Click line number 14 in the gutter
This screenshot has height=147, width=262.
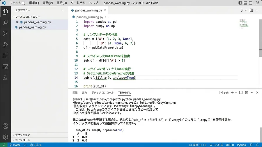coord(76,78)
